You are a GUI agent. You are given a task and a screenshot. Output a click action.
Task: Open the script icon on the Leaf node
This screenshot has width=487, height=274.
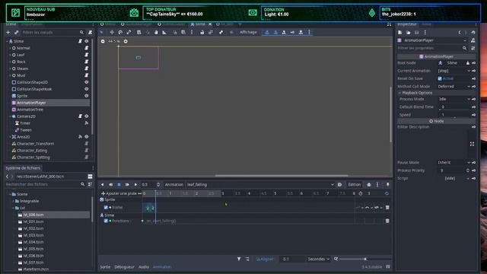pos(87,55)
